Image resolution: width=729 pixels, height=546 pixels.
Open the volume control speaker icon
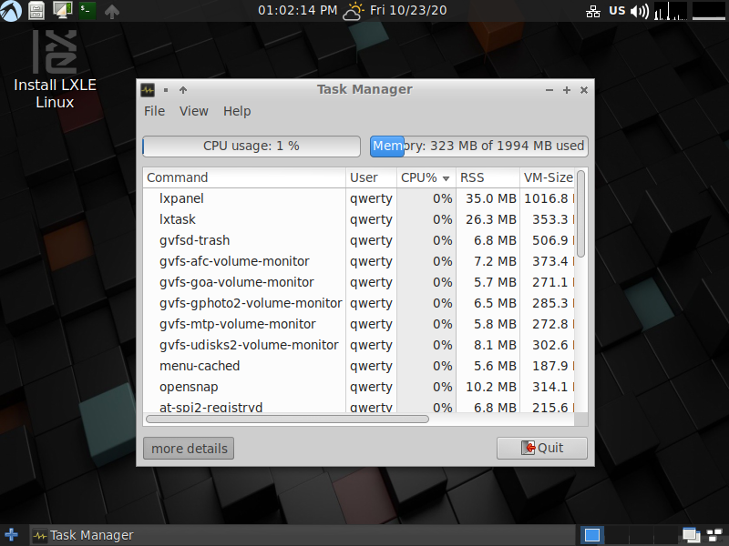click(640, 11)
